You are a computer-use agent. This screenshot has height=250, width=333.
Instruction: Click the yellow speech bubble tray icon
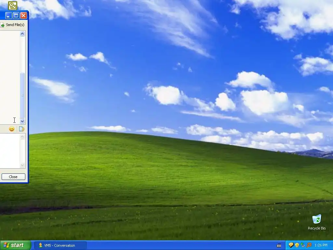291,245
